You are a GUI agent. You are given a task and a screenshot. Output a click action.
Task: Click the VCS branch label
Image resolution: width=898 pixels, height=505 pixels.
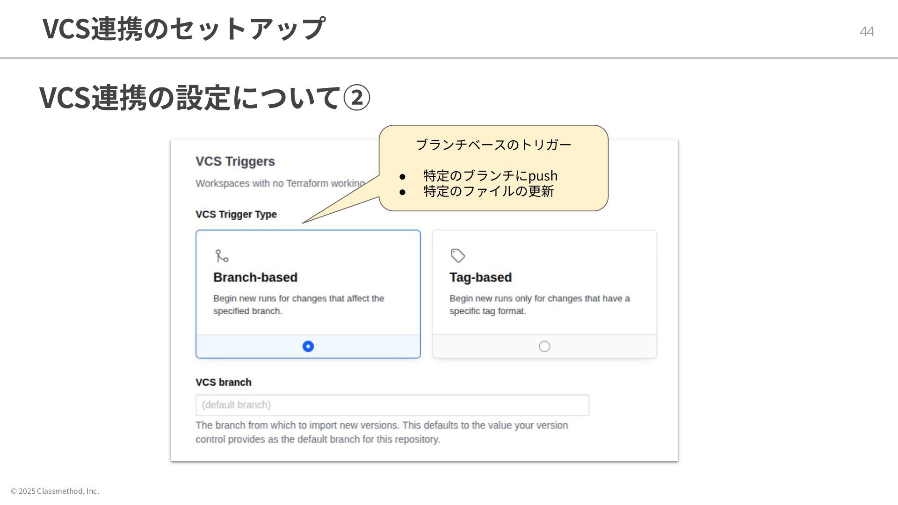click(x=223, y=382)
